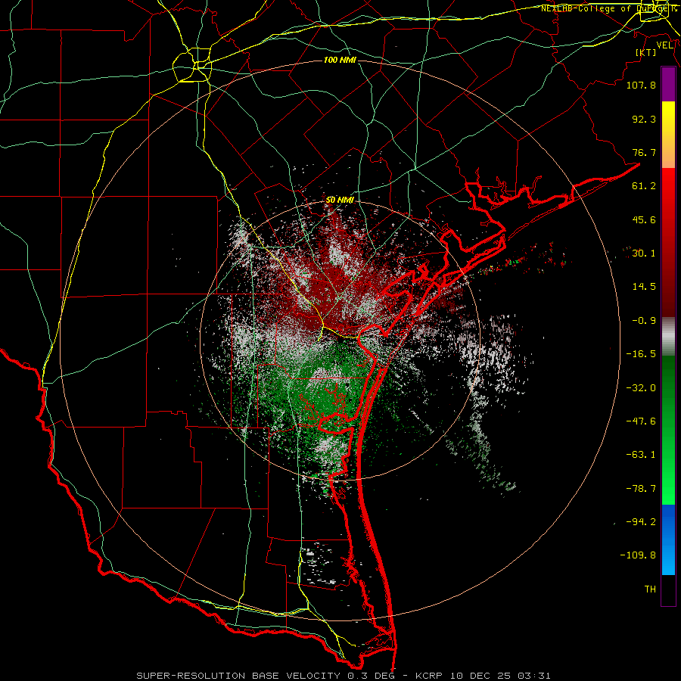This screenshot has width=681, height=681.
Task: Select the 92.3 legend value
Action: tap(644, 119)
